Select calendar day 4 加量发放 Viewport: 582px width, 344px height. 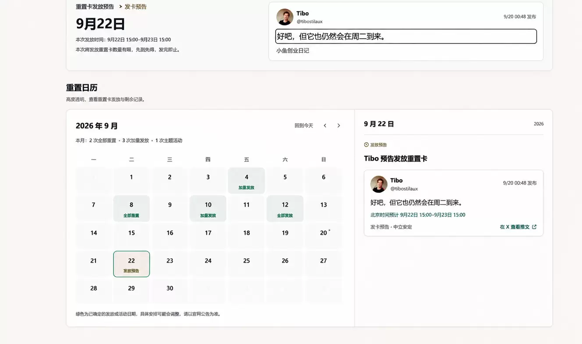(246, 180)
